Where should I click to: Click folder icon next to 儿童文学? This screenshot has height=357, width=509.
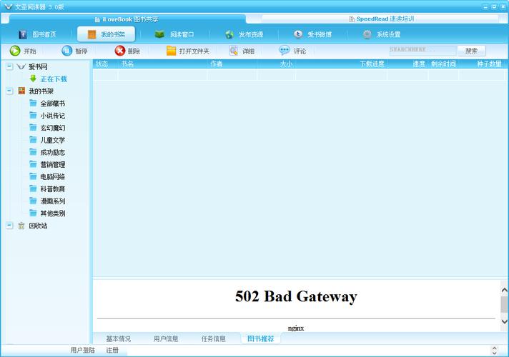[33, 140]
